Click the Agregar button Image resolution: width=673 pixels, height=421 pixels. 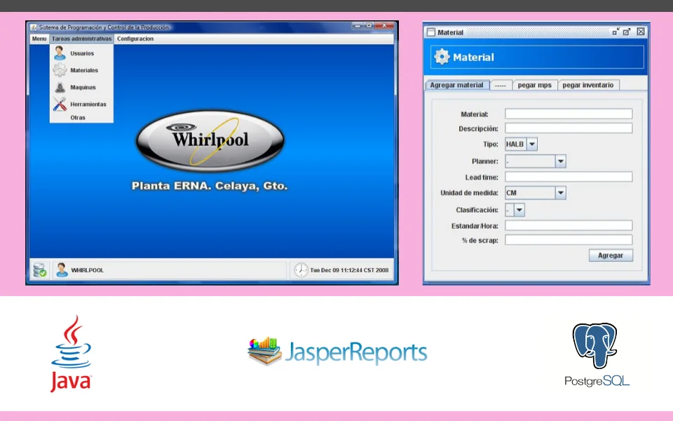pos(611,255)
